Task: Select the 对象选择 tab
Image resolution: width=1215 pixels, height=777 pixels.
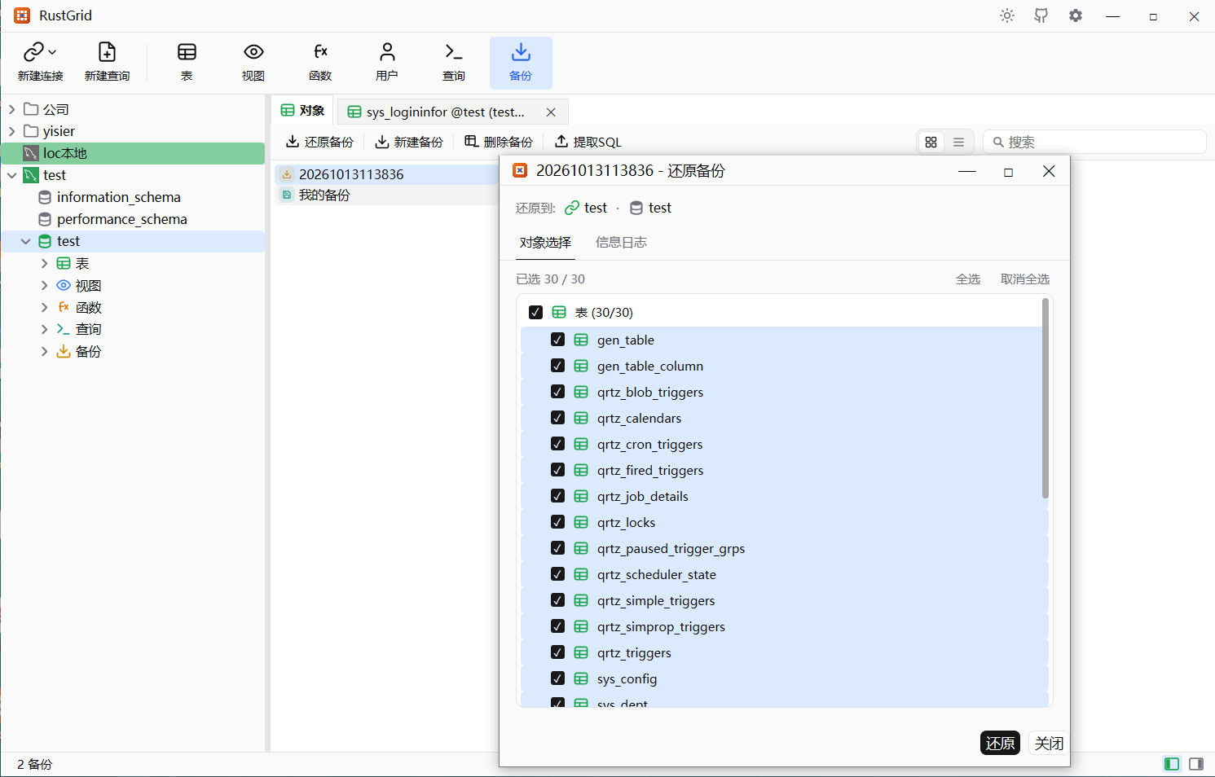Action: click(x=545, y=242)
